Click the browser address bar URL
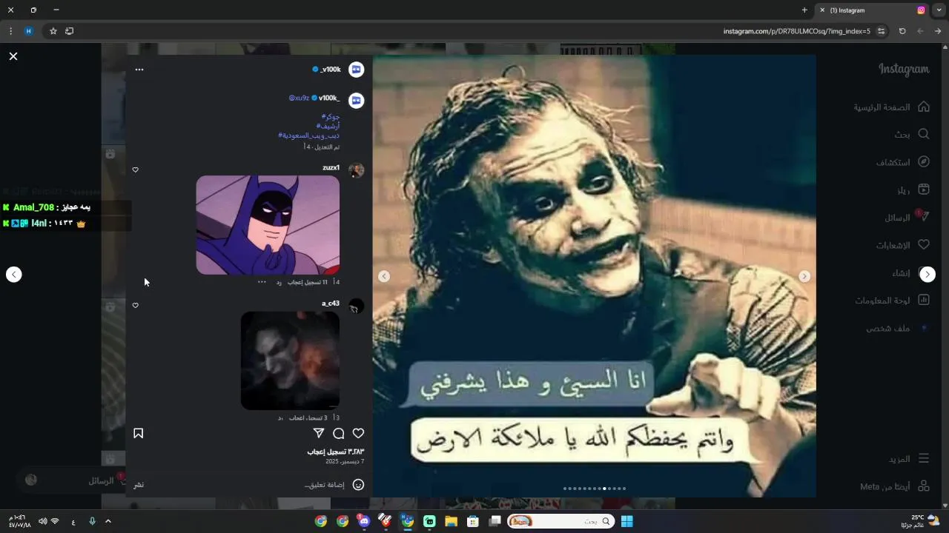The height and width of the screenshot is (533, 949). point(796,31)
